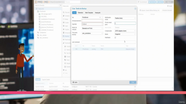Select pbserver (ProxServer) storage in the tree
Image resolution: width=186 pixels, height=104 pixels.
(47, 27)
